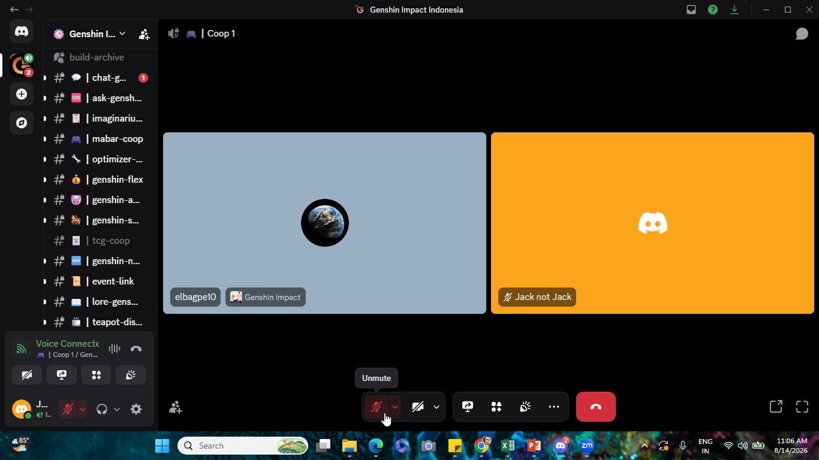Pop out the call window
Screen dimensions: 819x460
[776, 407]
